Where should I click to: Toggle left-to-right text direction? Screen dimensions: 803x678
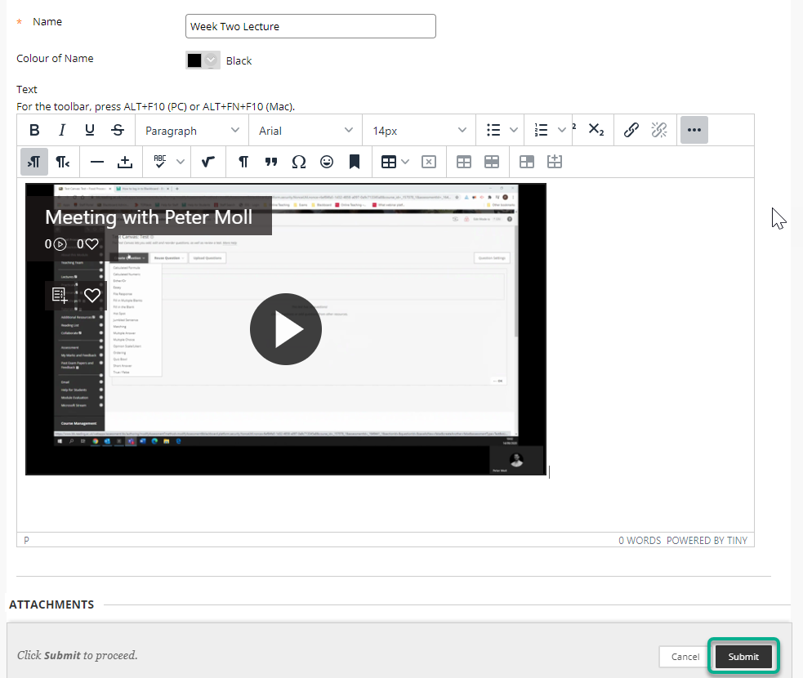[34, 162]
